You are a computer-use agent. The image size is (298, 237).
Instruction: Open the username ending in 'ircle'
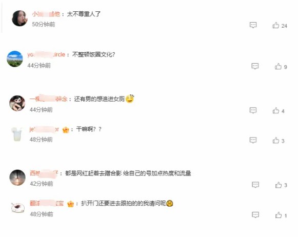46,54
